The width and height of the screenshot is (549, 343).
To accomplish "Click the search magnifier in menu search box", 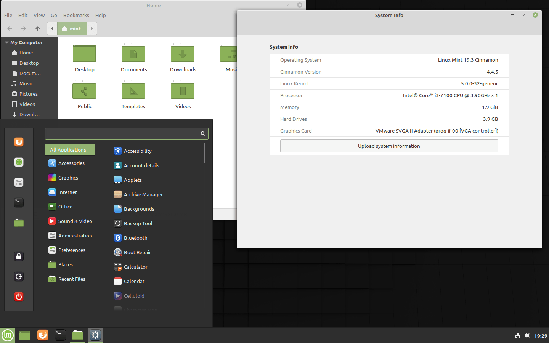I will pos(203,133).
